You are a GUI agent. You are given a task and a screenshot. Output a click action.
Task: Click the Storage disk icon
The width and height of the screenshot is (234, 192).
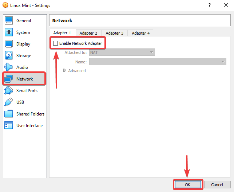[9, 55]
